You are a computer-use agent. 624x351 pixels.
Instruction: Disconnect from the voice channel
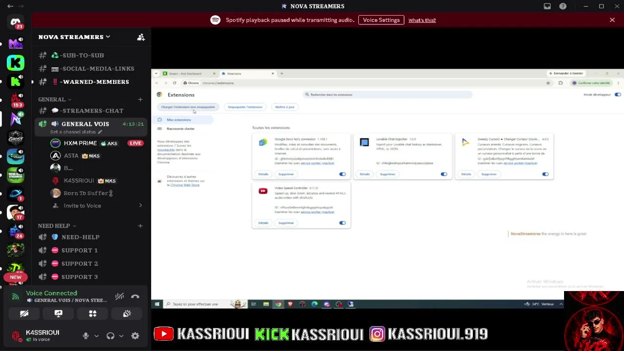(x=135, y=296)
